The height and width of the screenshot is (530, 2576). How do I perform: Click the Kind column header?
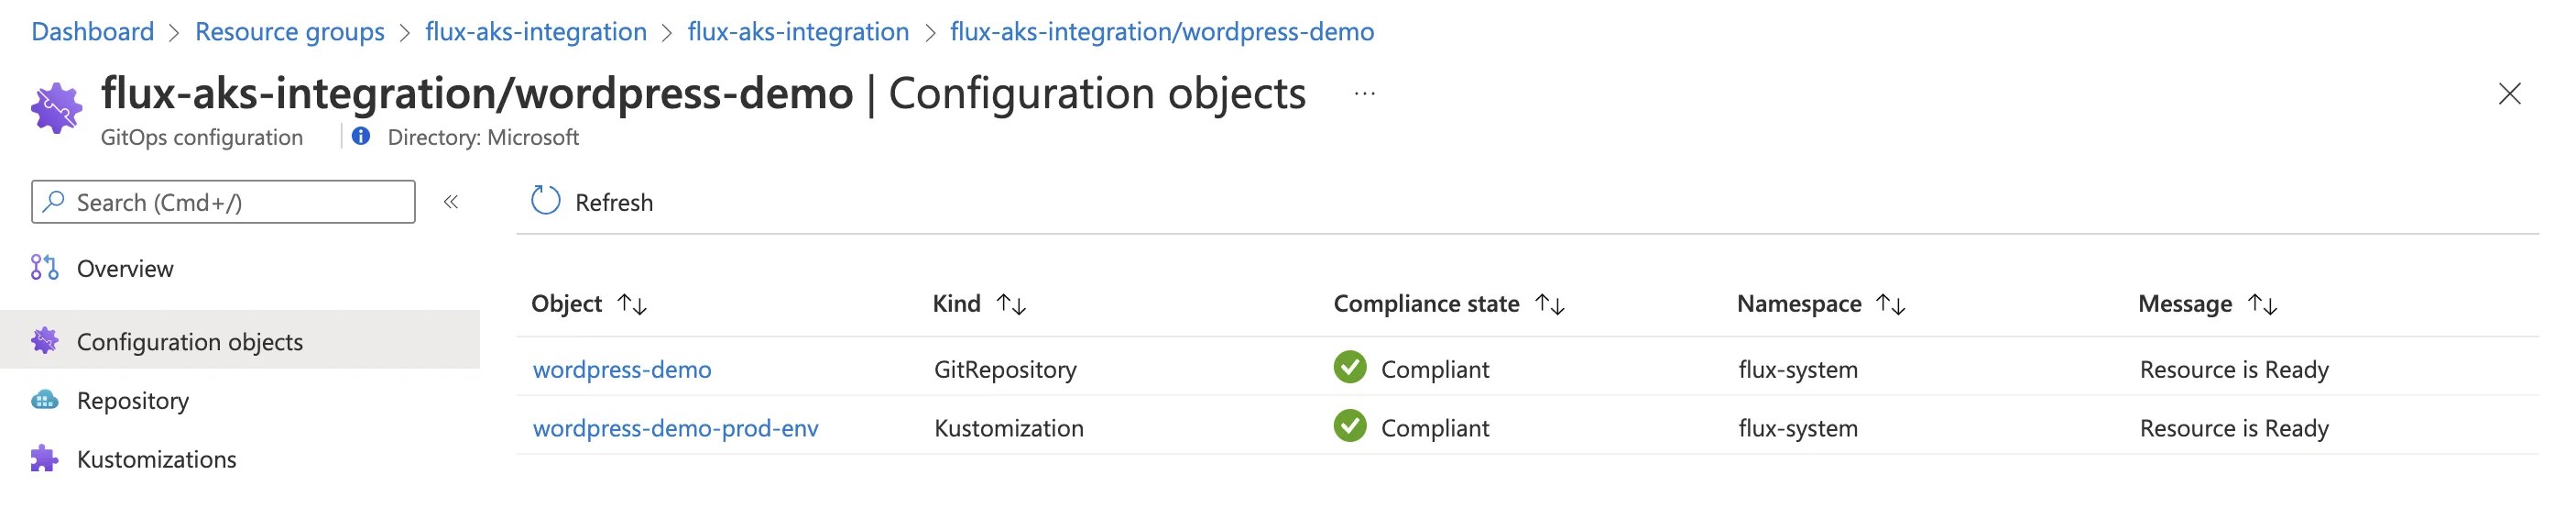[956, 304]
